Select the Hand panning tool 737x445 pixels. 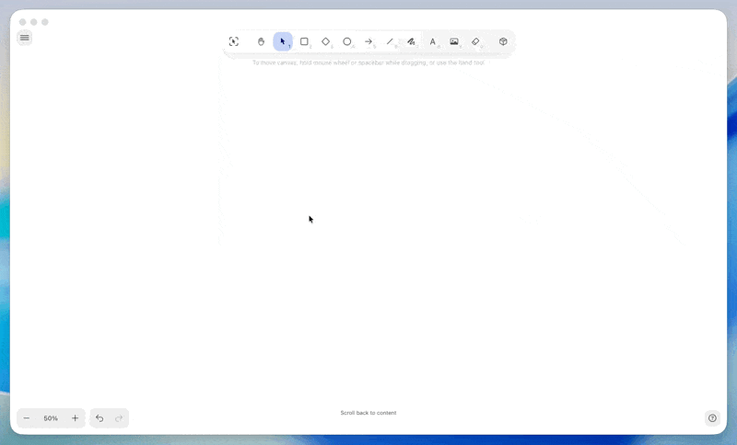(x=261, y=41)
